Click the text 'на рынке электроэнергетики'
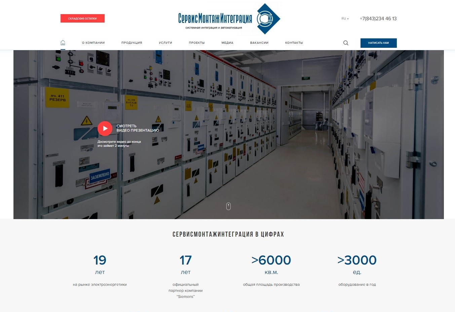Viewport: 455px width, 312px height. pyautogui.click(x=100, y=285)
